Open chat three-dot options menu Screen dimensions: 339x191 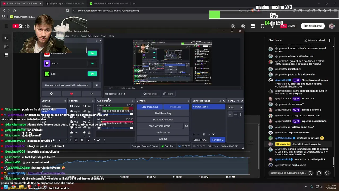tap(330, 40)
